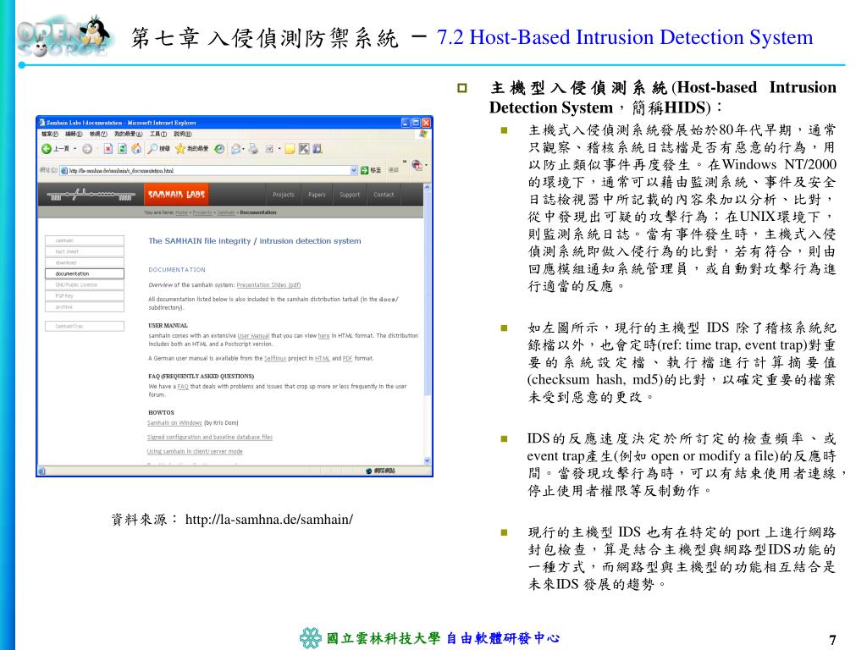Open the Projects site navigation tab

point(284,195)
